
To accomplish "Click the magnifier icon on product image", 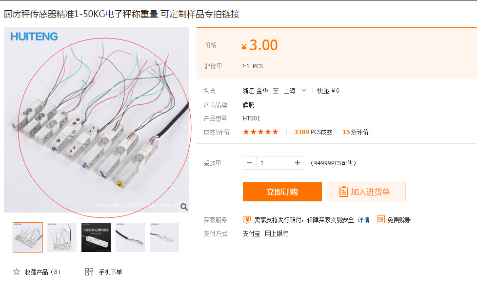I will click(184, 207).
